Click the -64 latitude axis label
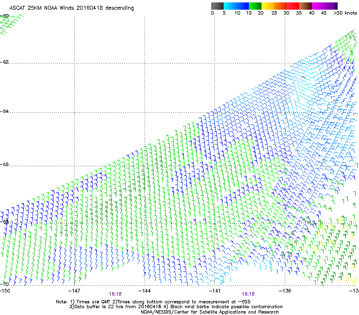 [4, 111]
